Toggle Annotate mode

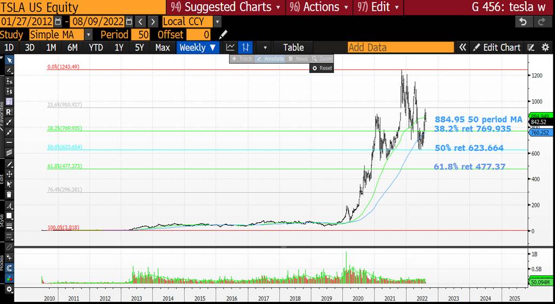click(270, 59)
